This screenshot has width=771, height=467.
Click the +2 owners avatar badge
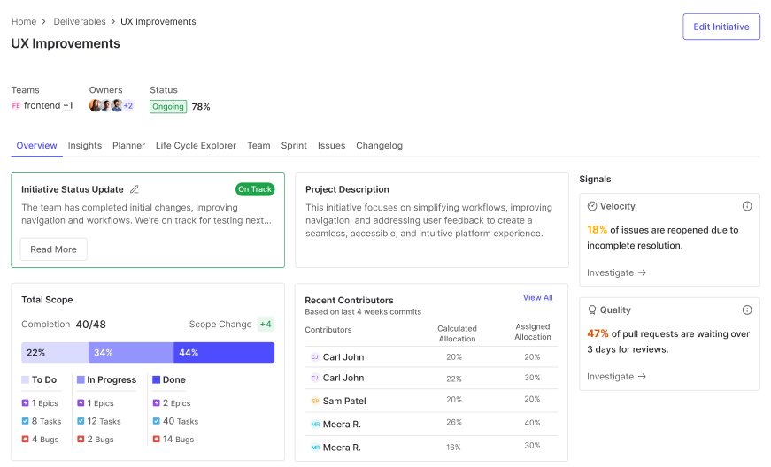point(127,105)
